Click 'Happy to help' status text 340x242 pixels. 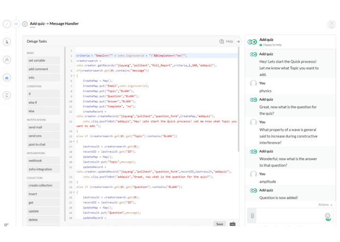tap(272, 45)
